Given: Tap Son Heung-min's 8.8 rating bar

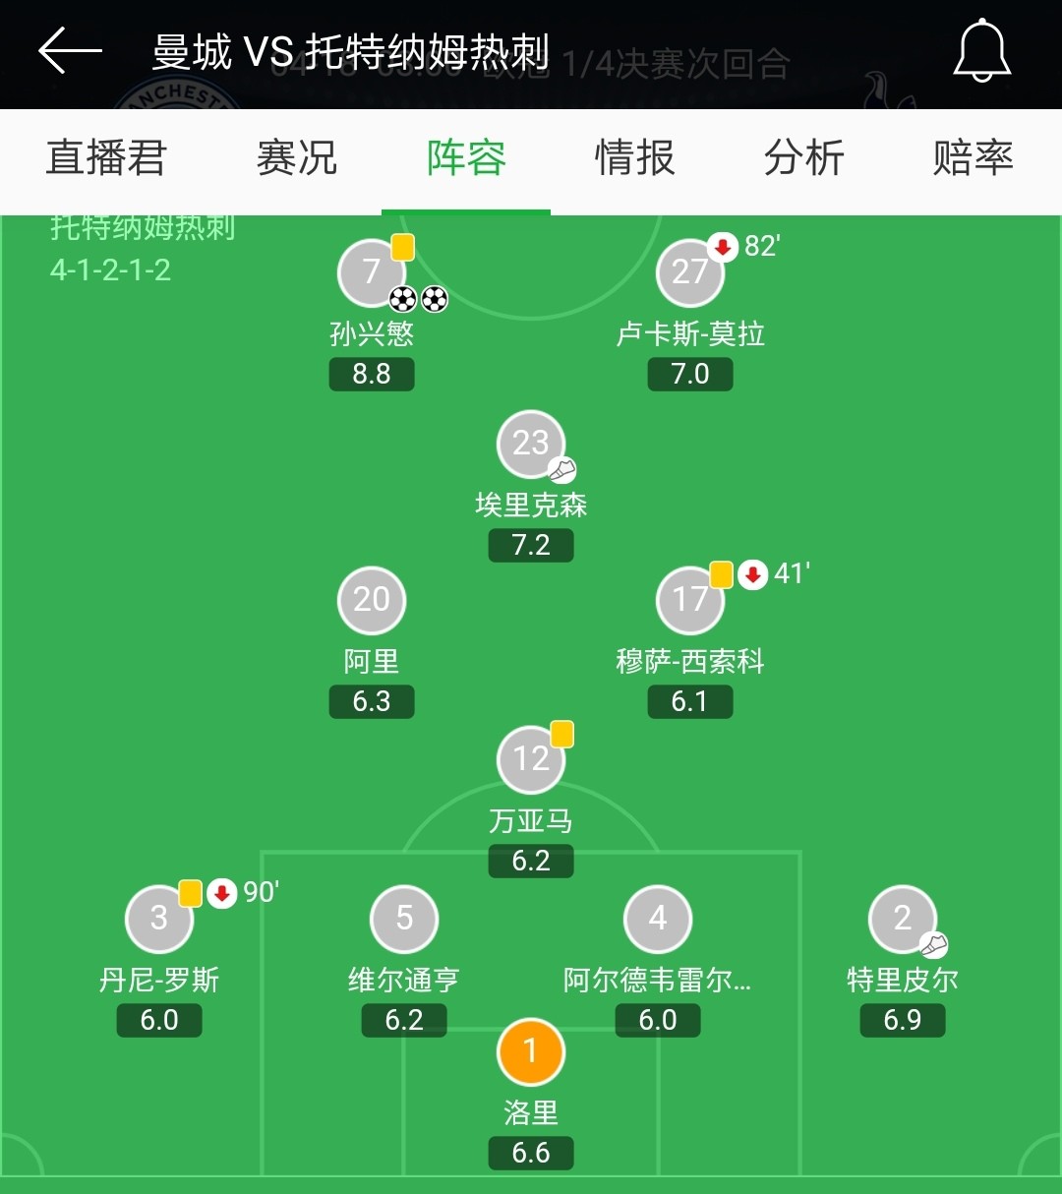Looking at the screenshot, I should click(372, 374).
